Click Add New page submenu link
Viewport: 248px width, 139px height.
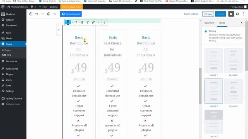[x=7, y=55]
